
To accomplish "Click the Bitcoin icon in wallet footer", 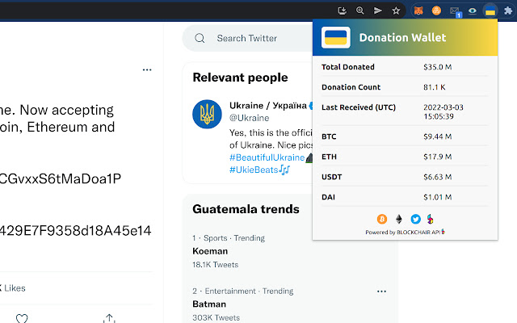I will coord(382,219).
